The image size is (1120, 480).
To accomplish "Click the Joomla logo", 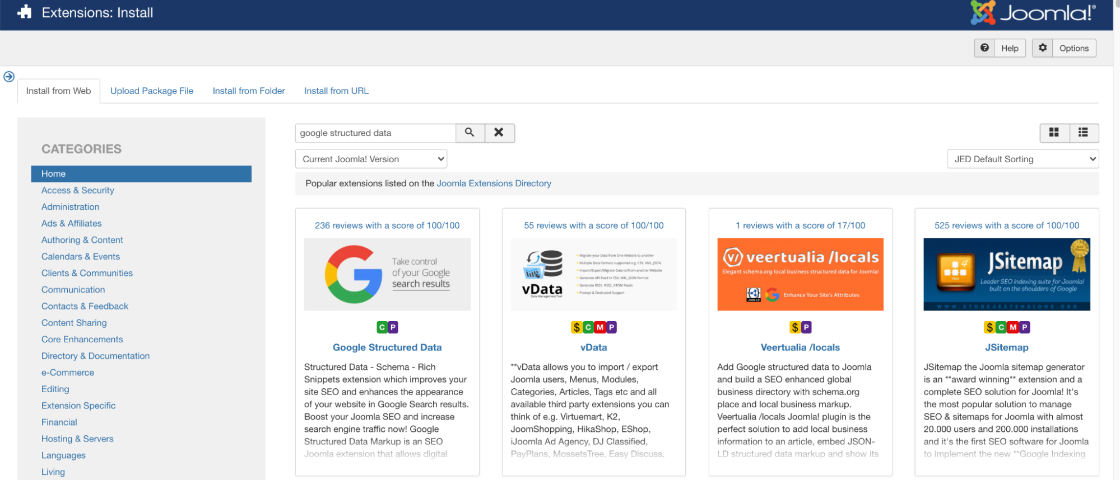I will coord(1033,13).
